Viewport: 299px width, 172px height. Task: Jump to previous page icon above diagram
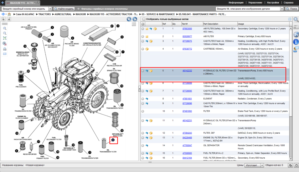[x=3, y=19]
